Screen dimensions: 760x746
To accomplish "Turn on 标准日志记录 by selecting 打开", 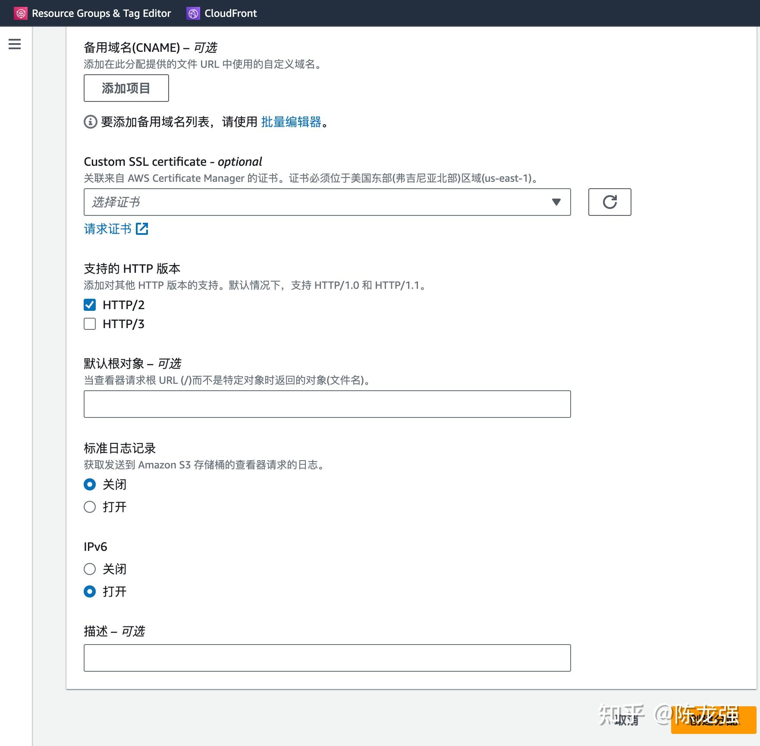I will [x=89, y=507].
